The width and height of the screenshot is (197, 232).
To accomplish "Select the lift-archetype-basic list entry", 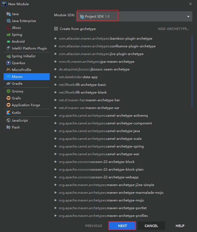I will click(91, 85).
